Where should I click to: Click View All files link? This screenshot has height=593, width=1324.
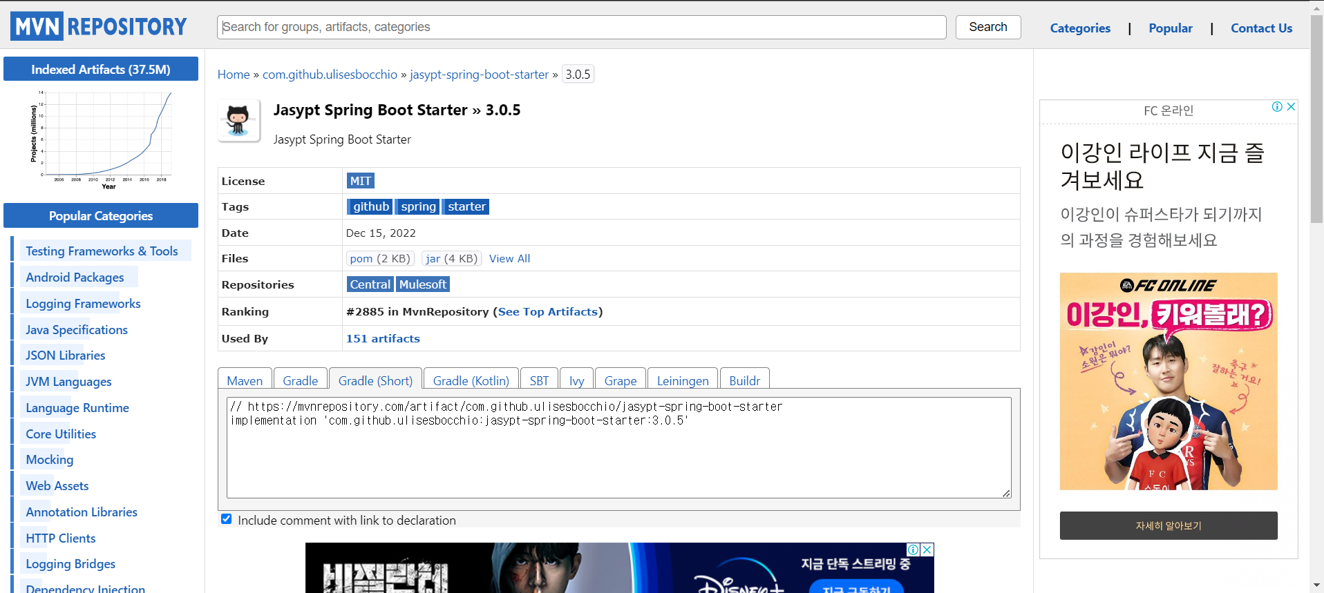pos(509,258)
